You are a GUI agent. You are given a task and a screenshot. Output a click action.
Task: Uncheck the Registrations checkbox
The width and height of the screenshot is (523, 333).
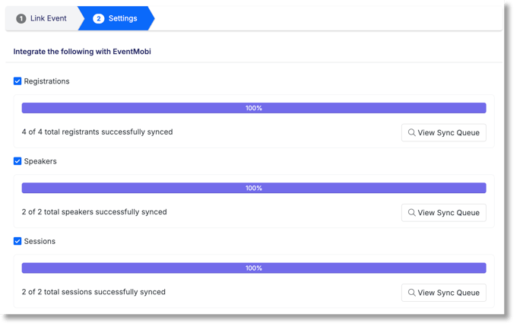point(17,81)
